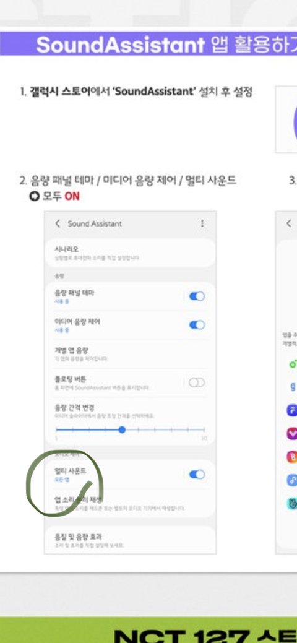
Task: Select the orange-pink Bugs app icon
Action: pos(292,457)
